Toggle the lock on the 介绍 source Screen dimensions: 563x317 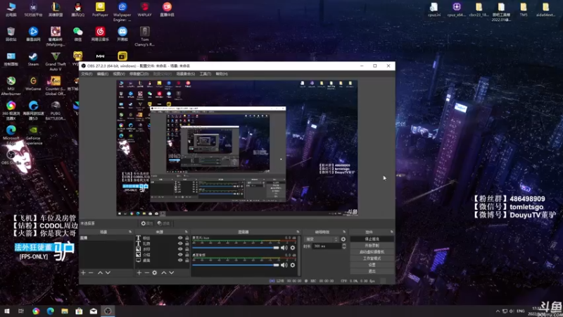(x=186, y=254)
